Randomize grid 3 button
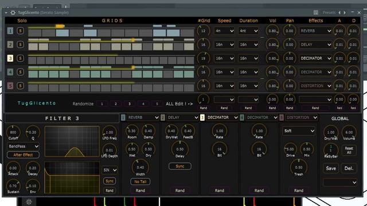Screen dimensions: 367x206 [x=130, y=104]
